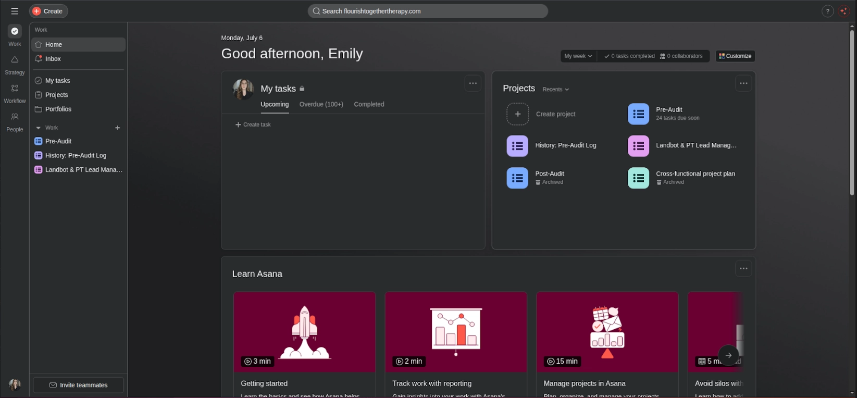Click the Customize button
The image size is (857, 398).
[735, 56]
